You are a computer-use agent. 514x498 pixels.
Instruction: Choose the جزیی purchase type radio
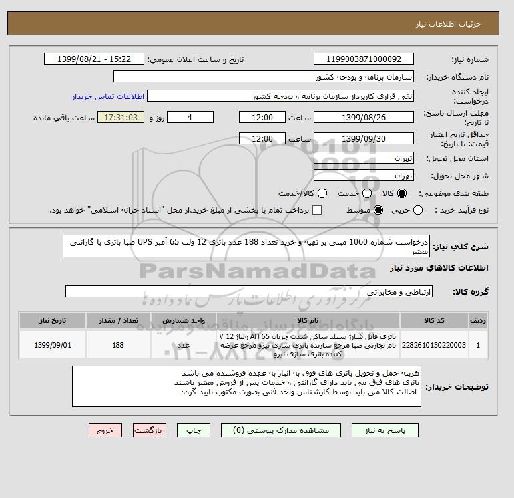pos(418,210)
